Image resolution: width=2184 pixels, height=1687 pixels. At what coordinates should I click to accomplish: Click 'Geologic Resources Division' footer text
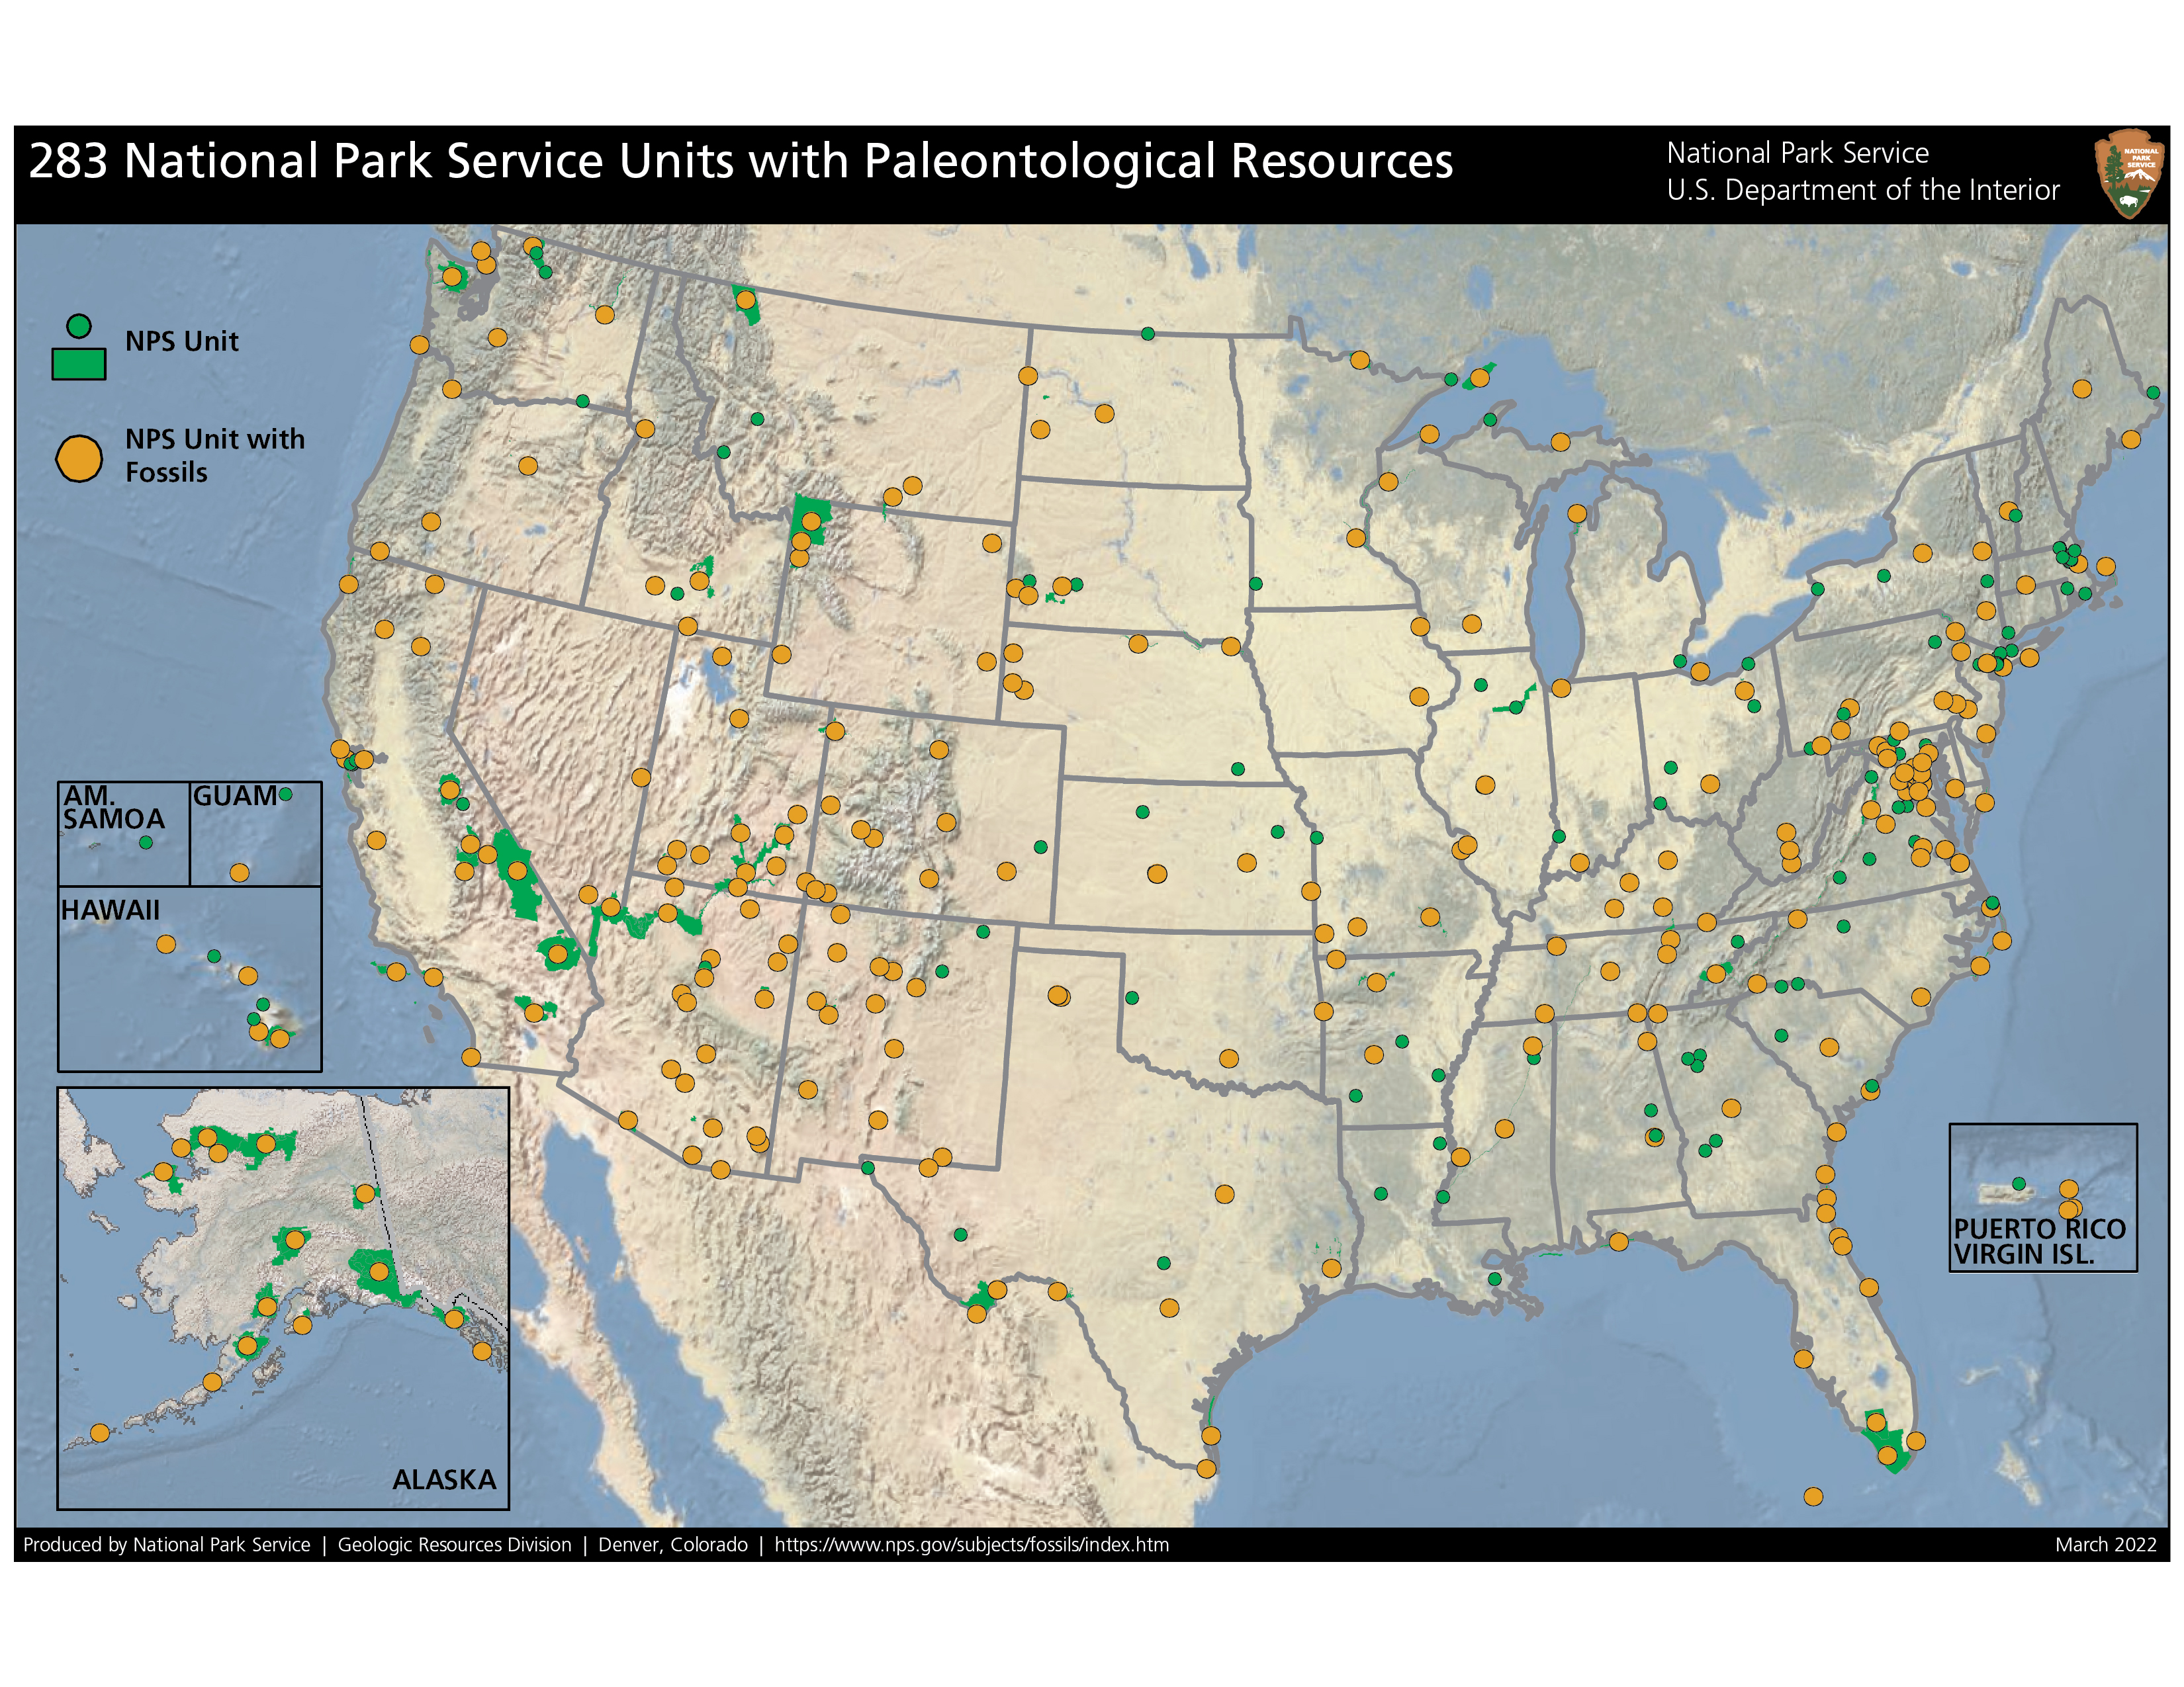coord(454,1544)
